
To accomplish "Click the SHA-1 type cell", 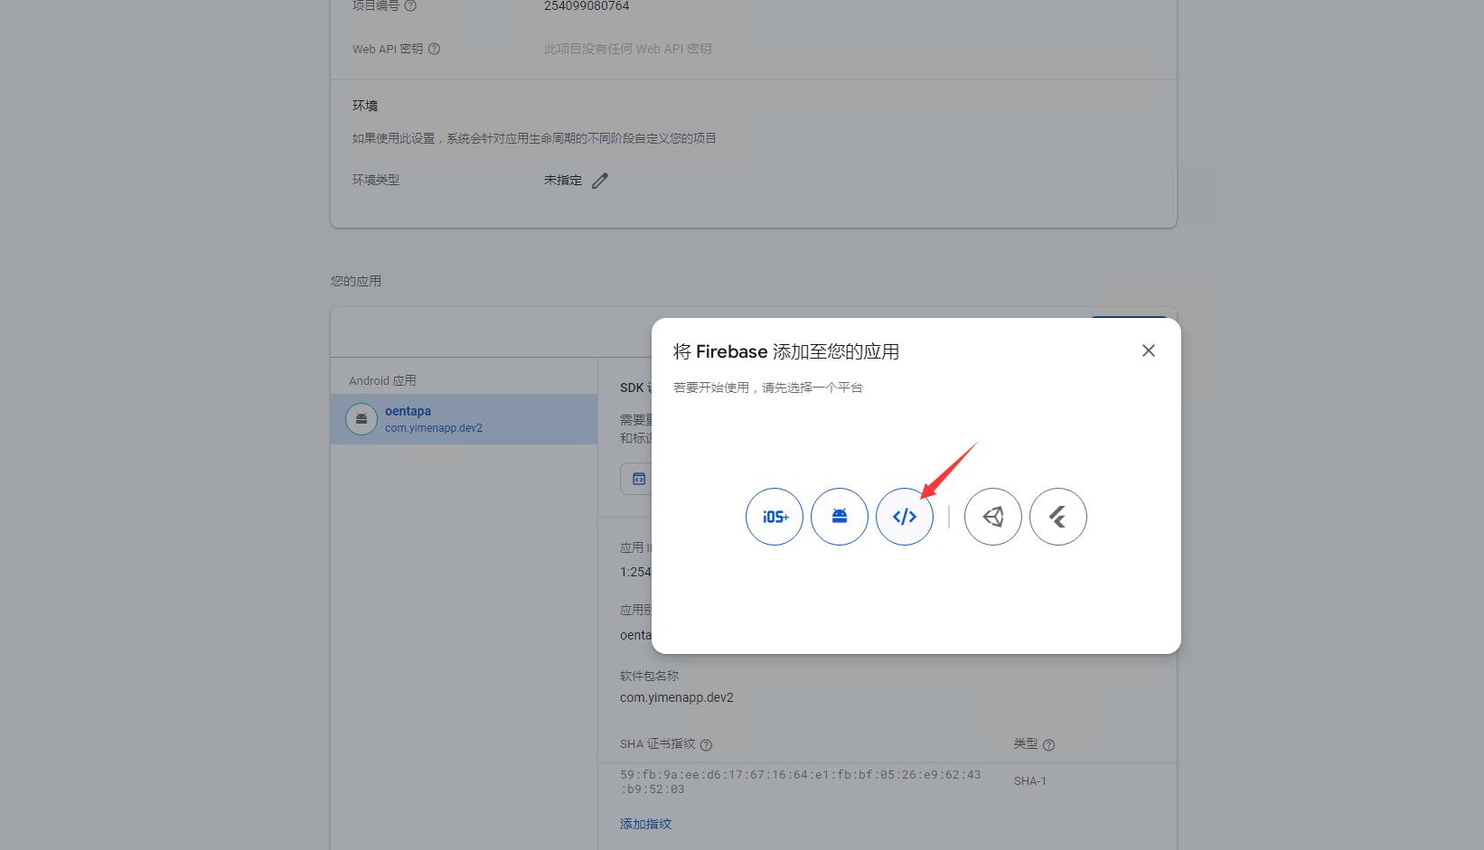I will (1030, 781).
